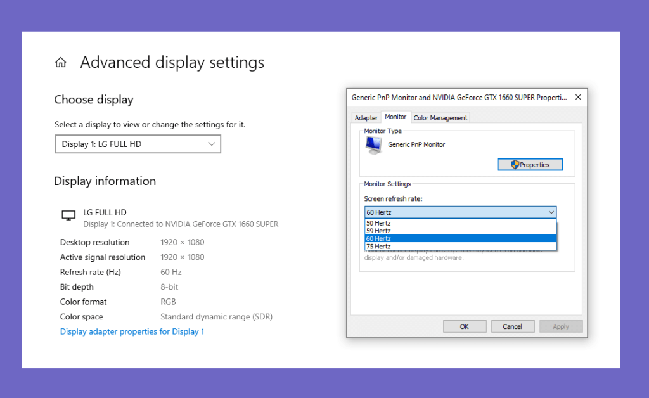Click Cancel in the properties dialog
Screen dimensions: 649x398
click(512, 326)
